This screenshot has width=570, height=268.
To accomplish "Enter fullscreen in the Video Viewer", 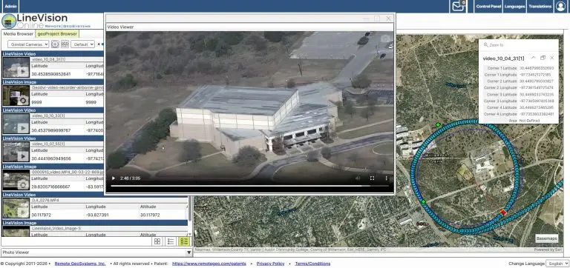I will click(372, 178).
